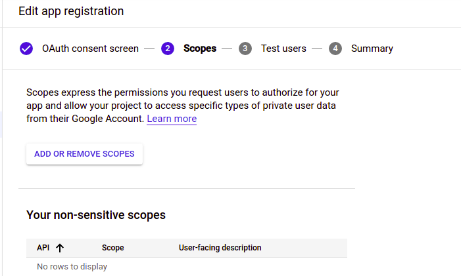
Task: Open the Summary step
Action: coord(372,49)
